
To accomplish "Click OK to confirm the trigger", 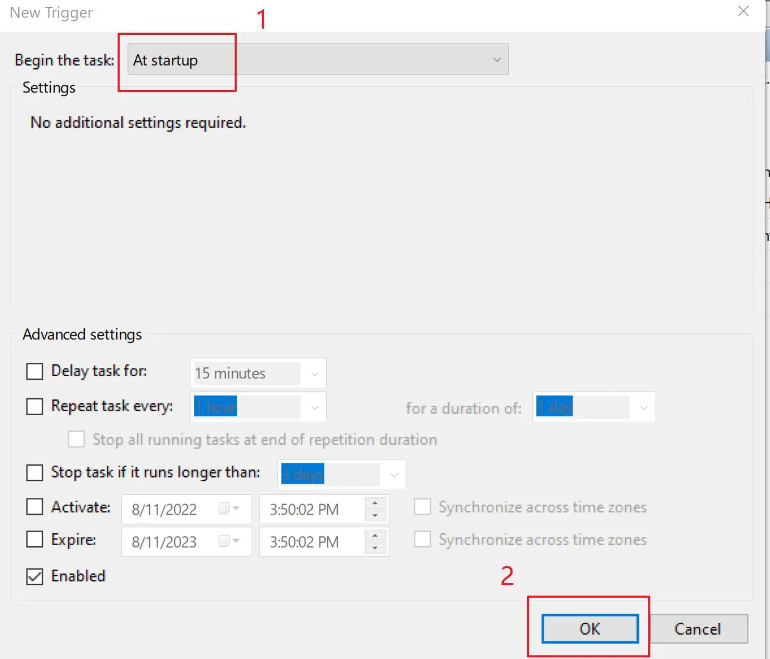I will coord(589,629).
